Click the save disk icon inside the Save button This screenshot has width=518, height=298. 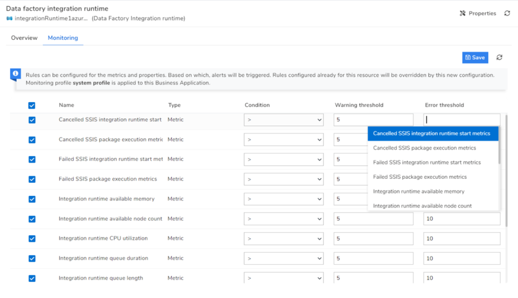(x=468, y=57)
